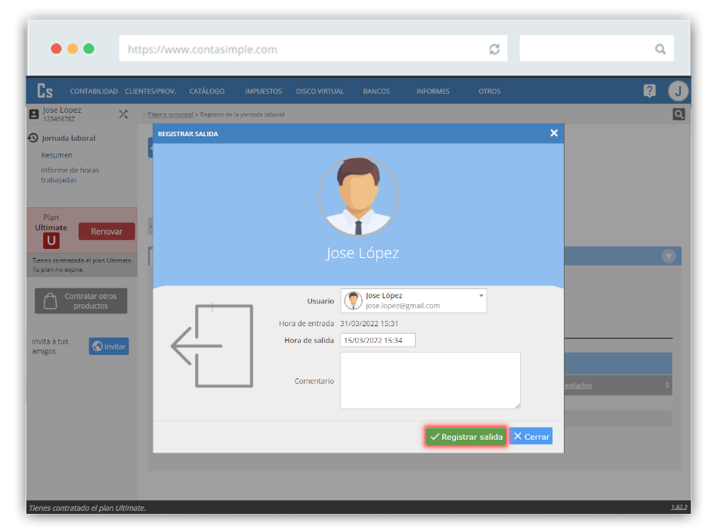Click the browser reload icon

494,49
